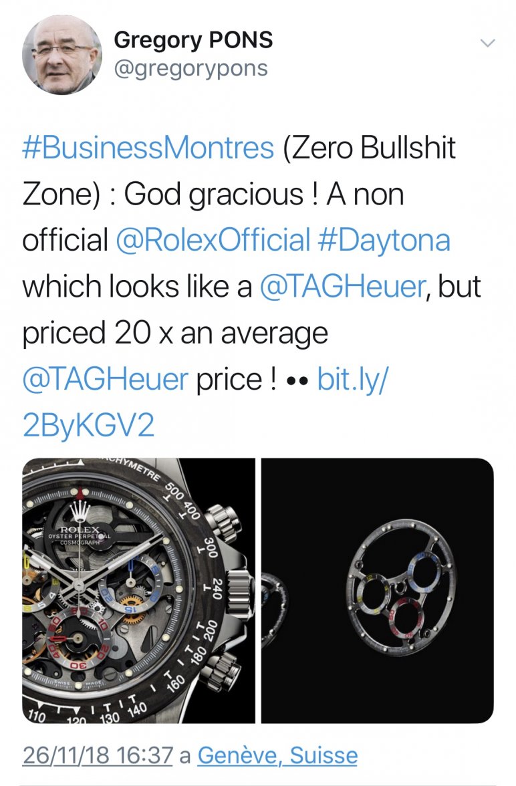Tap the 'priced 20 x an average' text
Image resolution: width=516 pixels, height=786 pixels.
point(175,332)
